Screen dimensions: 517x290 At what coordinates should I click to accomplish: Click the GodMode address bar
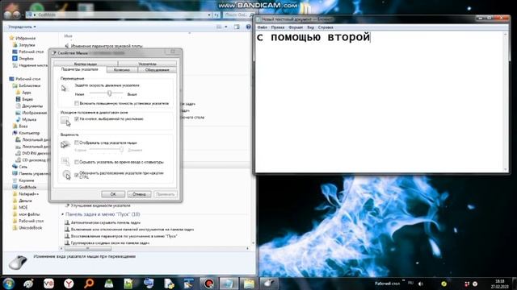pyautogui.click(x=119, y=15)
